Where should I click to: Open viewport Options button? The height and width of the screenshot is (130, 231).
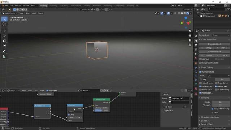pos(188,10)
